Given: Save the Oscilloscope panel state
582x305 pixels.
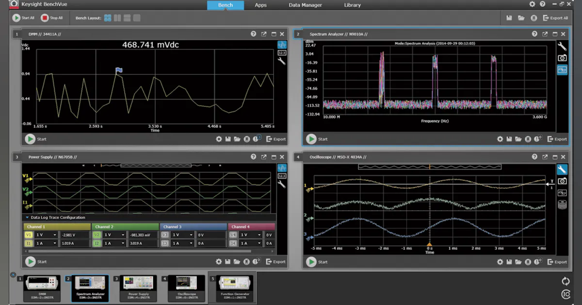Looking at the screenshot, I should point(509,262).
